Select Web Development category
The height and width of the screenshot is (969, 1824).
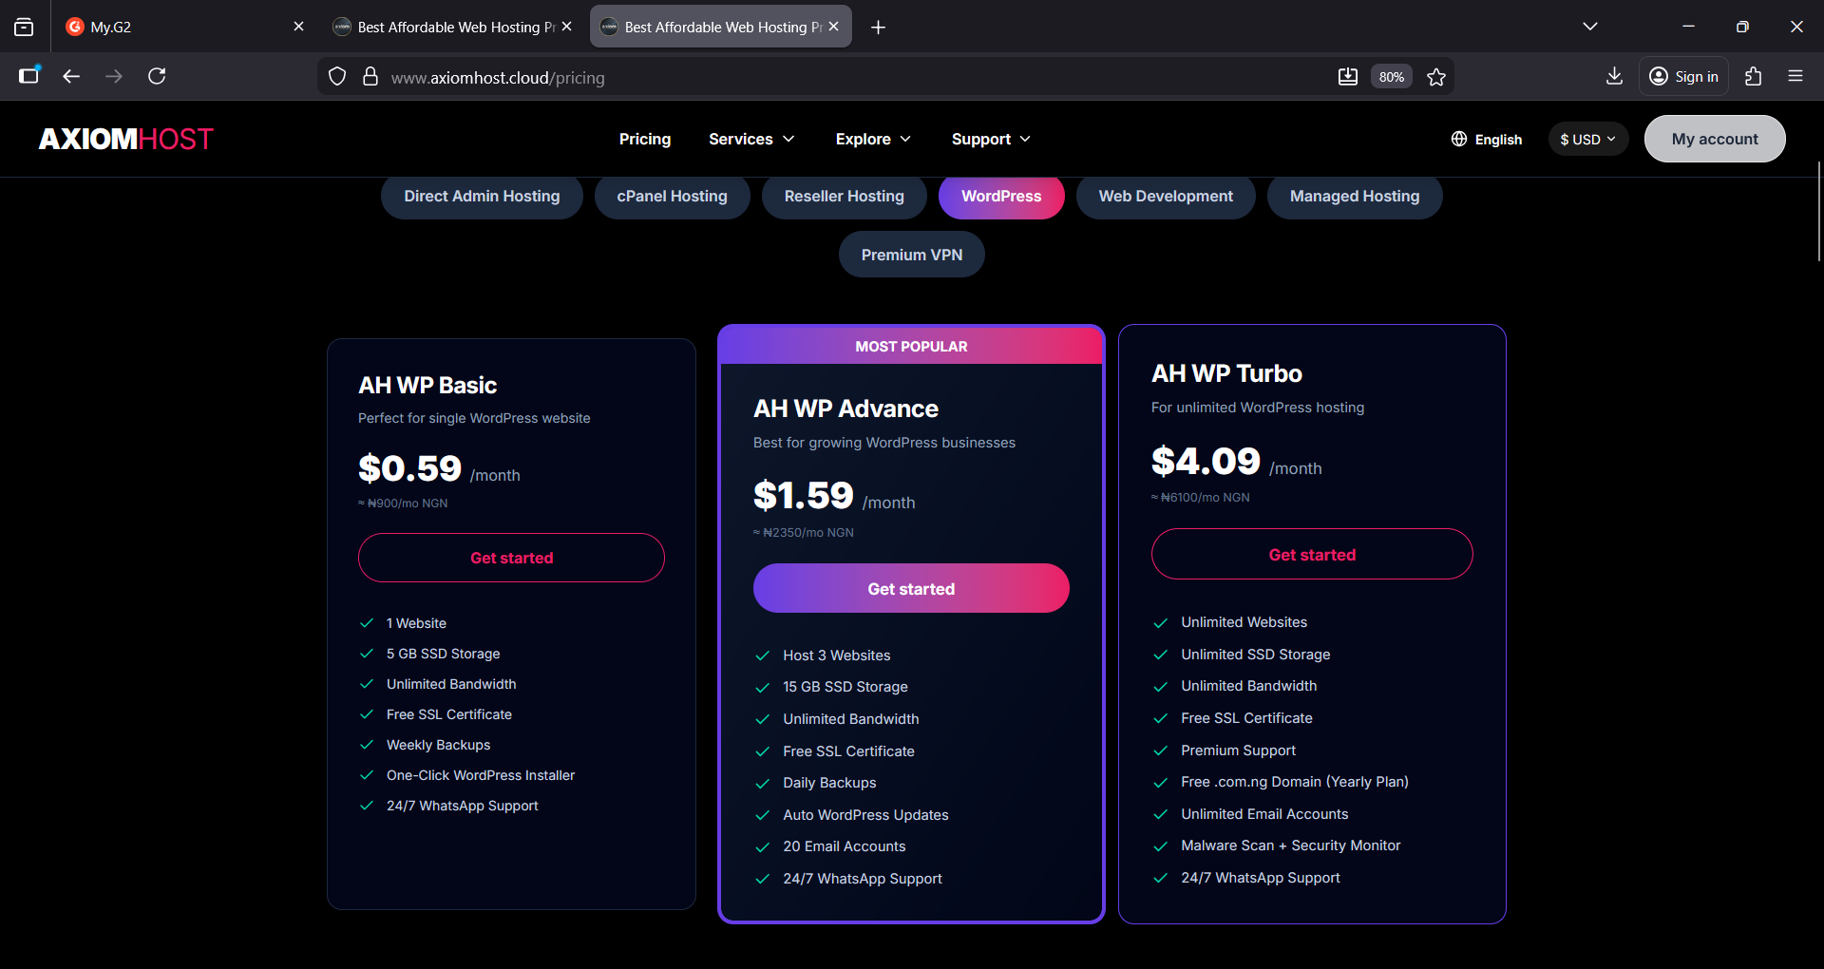[1166, 197]
